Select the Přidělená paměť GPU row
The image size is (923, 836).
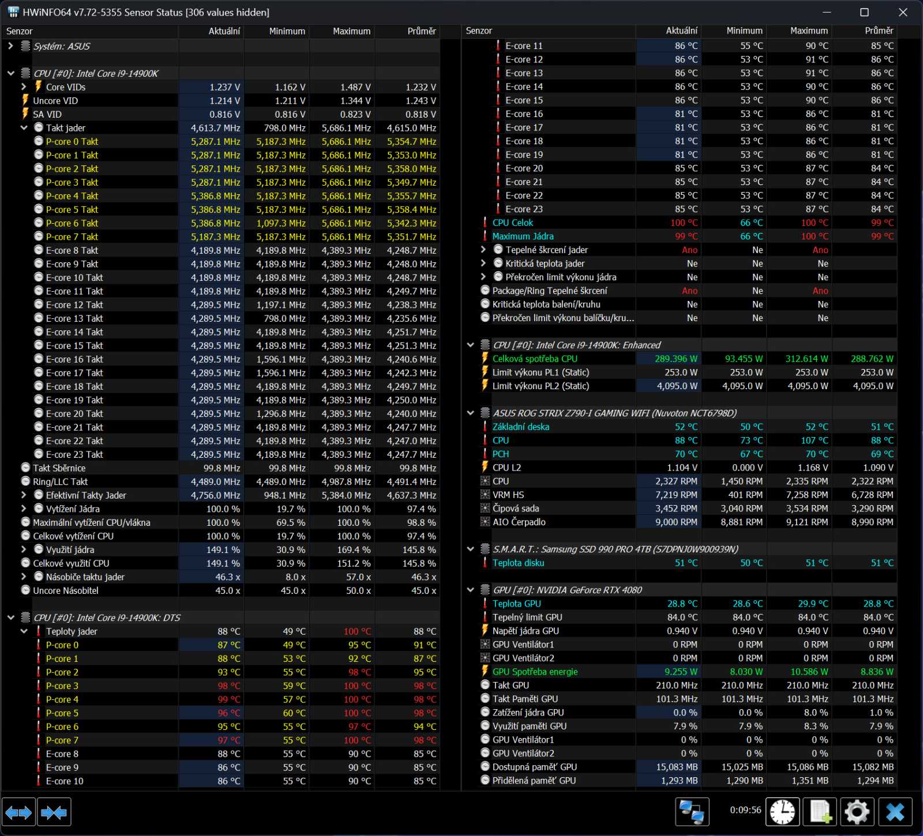tap(680, 781)
